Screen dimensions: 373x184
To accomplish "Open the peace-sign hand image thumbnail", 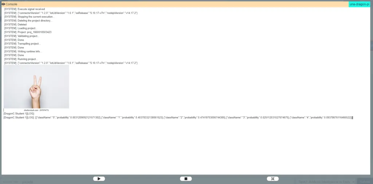I will pos(36,86).
